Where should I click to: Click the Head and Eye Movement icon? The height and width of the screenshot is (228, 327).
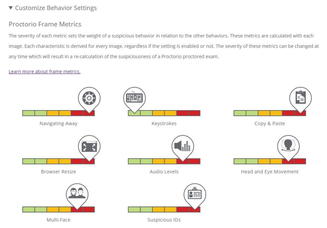(288, 146)
